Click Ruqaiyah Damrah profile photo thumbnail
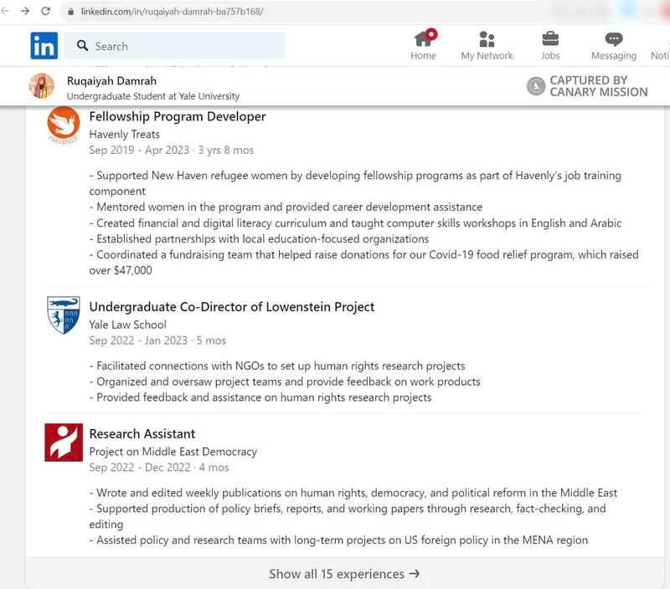The height and width of the screenshot is (589, 670). 41,86
